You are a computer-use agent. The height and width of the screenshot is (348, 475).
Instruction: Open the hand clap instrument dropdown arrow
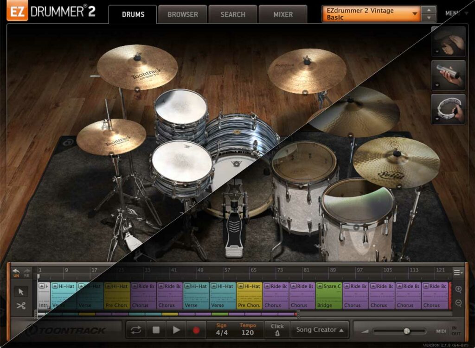click(437, 52)
